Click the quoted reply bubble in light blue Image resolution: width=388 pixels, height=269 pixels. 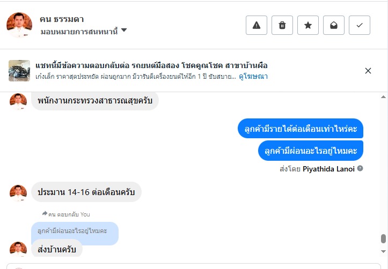click(x=75, y=231)
